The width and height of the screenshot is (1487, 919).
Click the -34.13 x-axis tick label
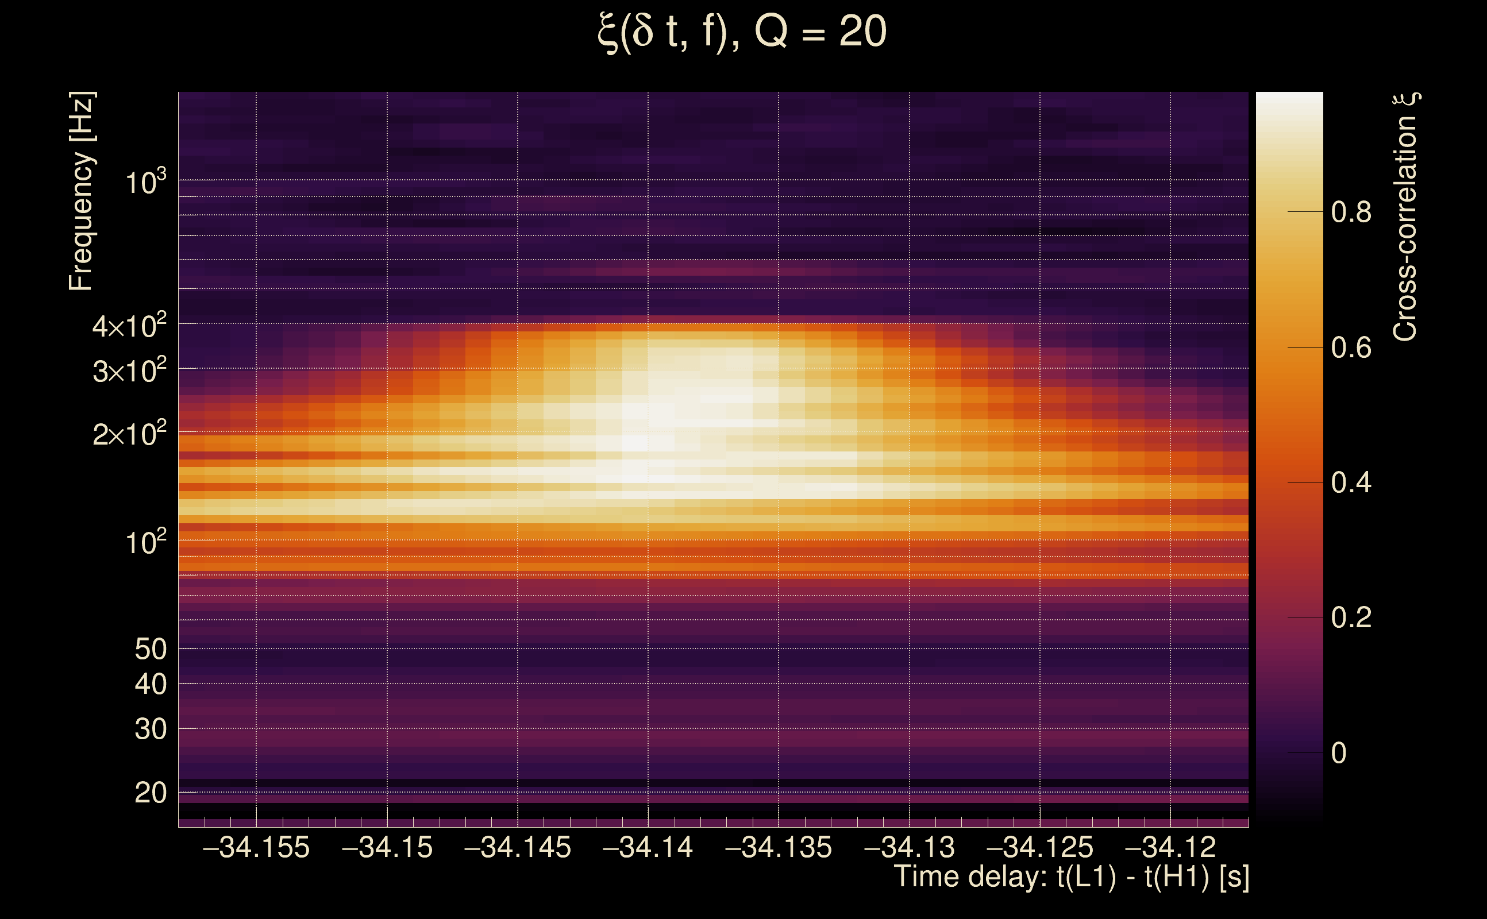click(909, 847)
